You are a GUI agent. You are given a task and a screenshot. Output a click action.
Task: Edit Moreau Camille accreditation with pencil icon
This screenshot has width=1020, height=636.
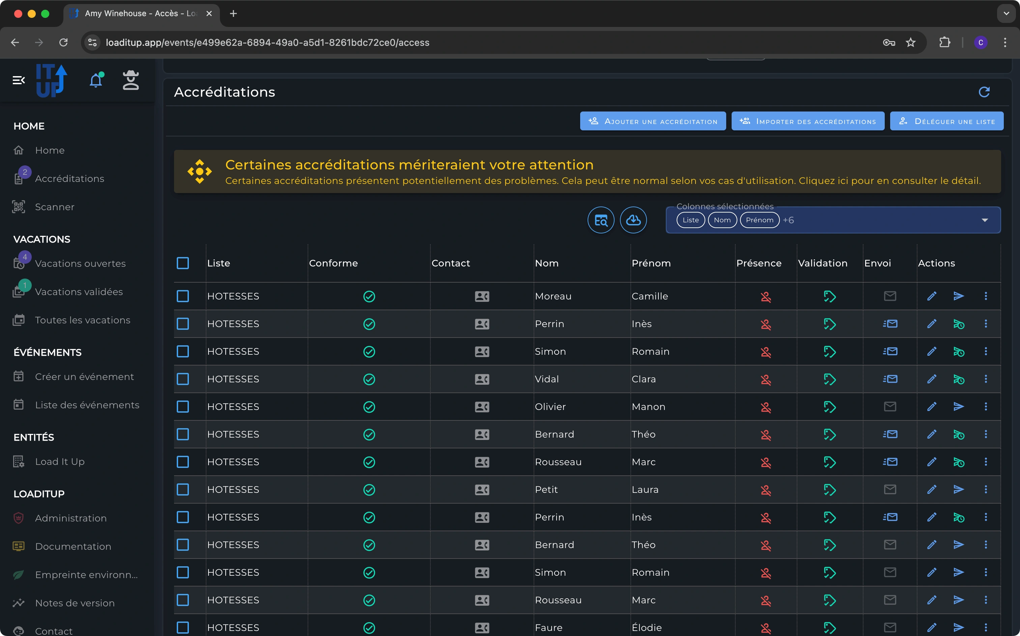point(932,296)
